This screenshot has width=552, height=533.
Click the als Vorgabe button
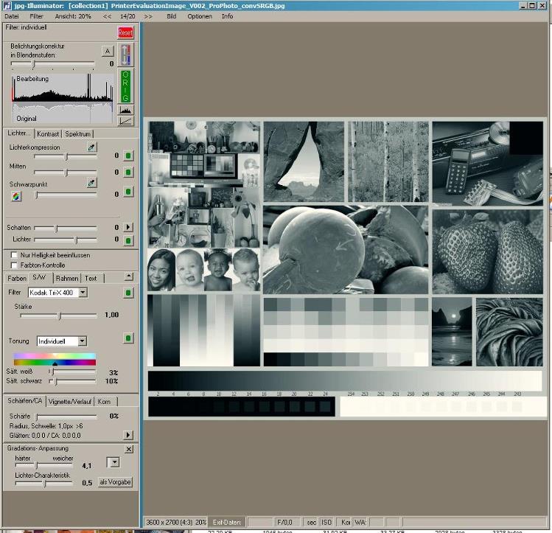pyautogui.click(x=116, y=482)
